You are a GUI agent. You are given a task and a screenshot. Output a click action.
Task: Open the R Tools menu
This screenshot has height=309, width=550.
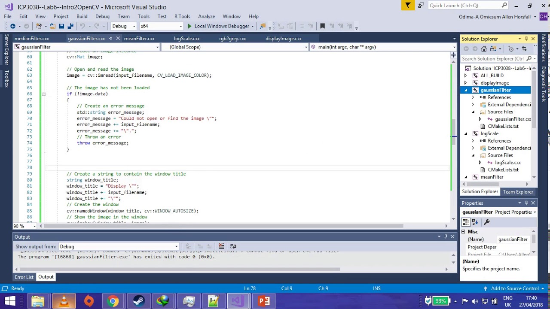pos(182,16)
